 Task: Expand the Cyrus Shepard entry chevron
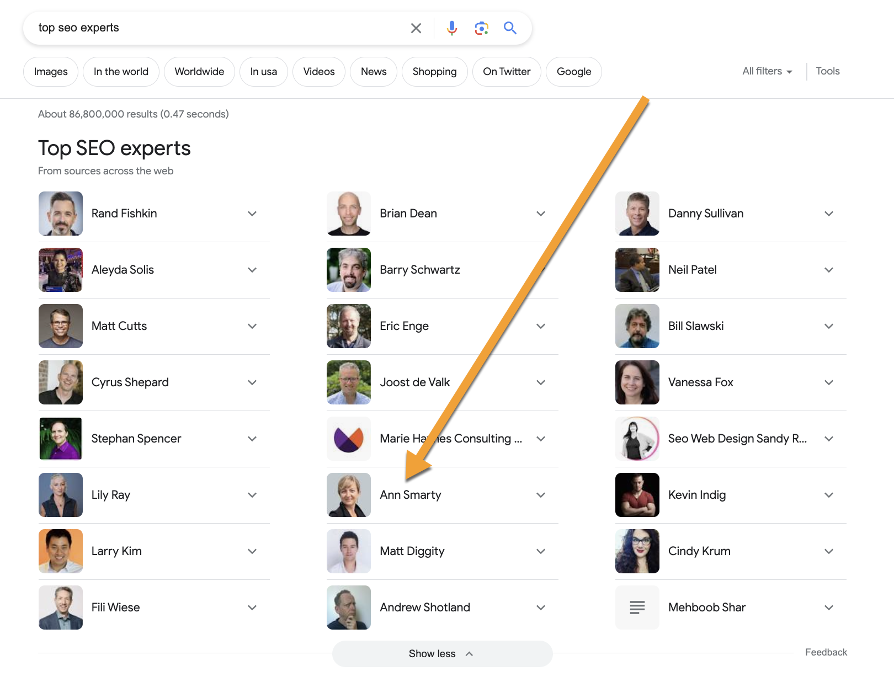pos(252,382)
